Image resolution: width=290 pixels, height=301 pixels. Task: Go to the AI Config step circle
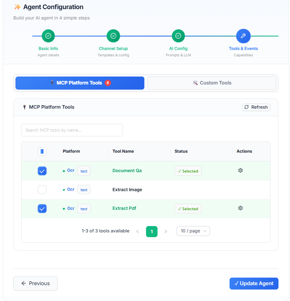tap(178, 36)
